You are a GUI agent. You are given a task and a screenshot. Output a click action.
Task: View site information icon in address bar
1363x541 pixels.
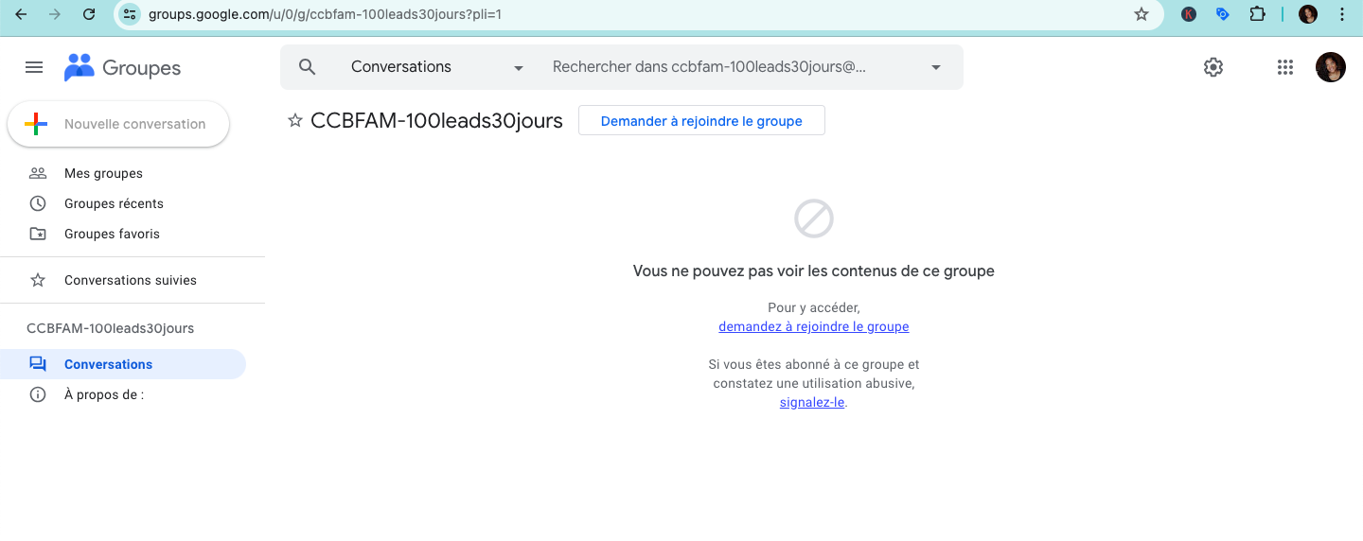point(131,14)
